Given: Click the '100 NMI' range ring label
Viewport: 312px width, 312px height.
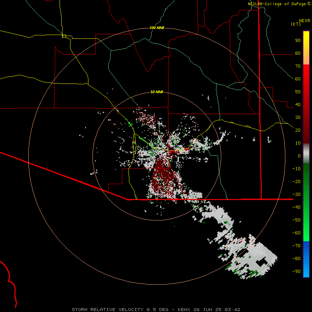Looking at the screenshot, I should pyautogui.click(x=157, y=28).
